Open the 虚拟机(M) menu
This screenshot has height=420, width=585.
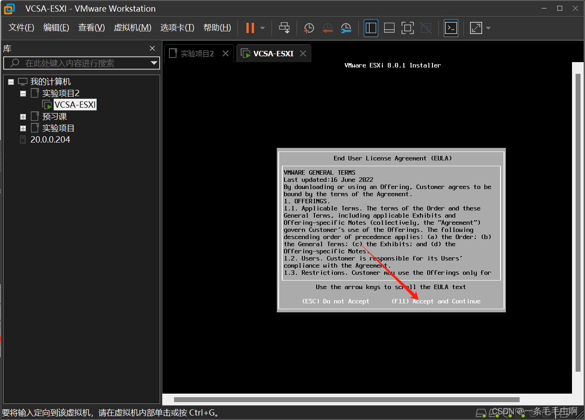point(133,28)
